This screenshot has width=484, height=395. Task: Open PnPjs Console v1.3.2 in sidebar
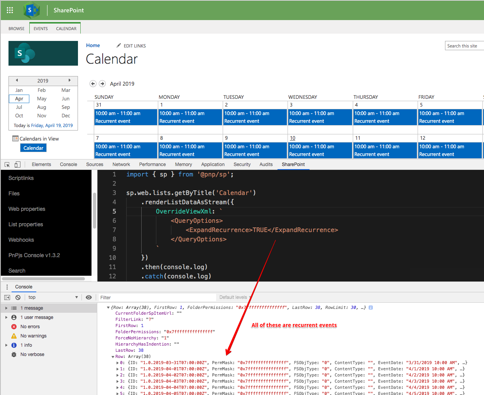(x=34, y=255)
